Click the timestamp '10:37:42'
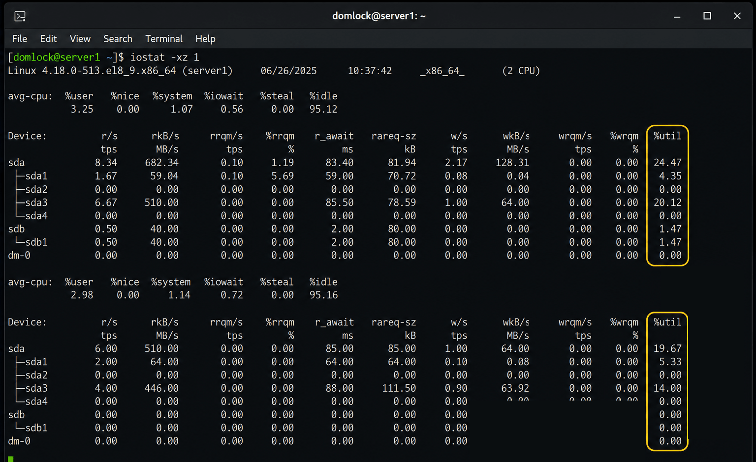Image resolution: width=756 pixels, height=462 pixels. click(370, 71)
